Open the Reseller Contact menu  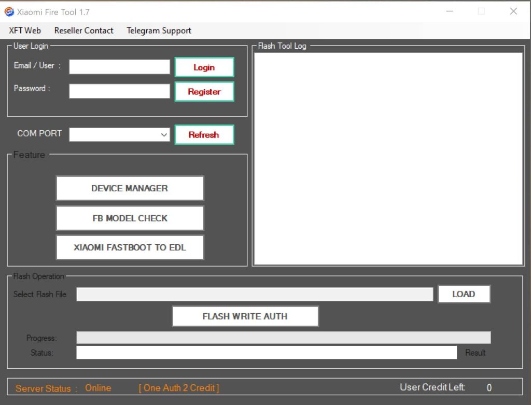click(x=83, y=31)
